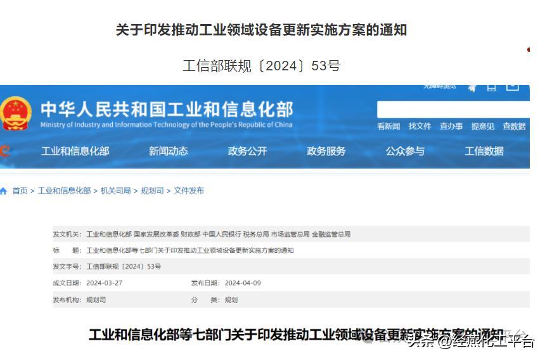The width and height of the screenshot is (545, 358).
Task: Click the 成文日期 value 2024-03-27
Action: [105, 283]
